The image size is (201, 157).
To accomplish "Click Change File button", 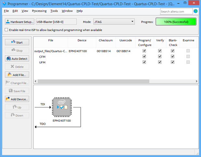I will pyautogui.click(x=17, y=83).
